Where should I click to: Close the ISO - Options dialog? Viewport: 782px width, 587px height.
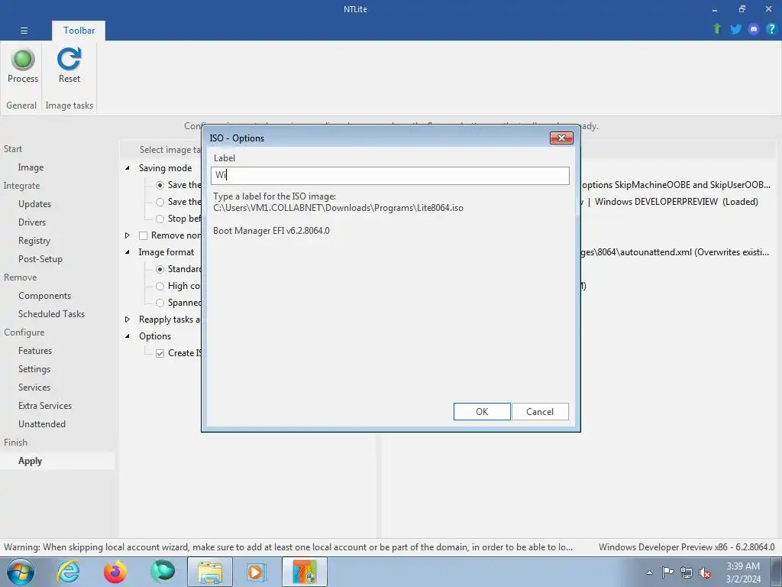(561, 138)
